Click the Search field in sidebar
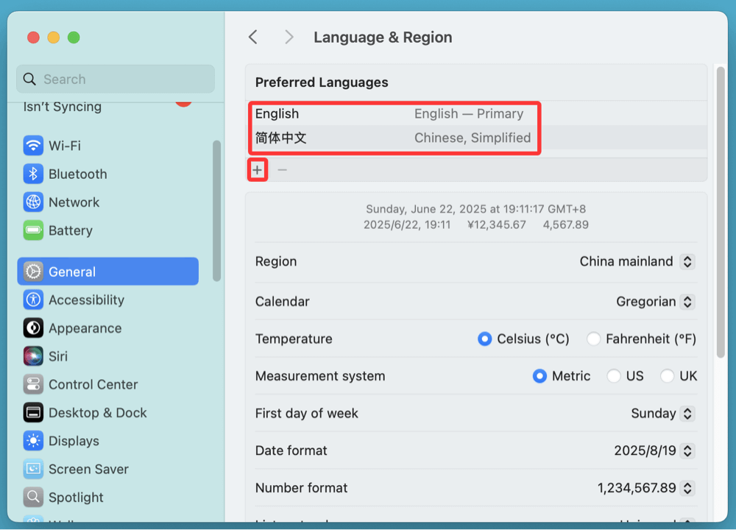Screen dimensions: 736x530 116,79
